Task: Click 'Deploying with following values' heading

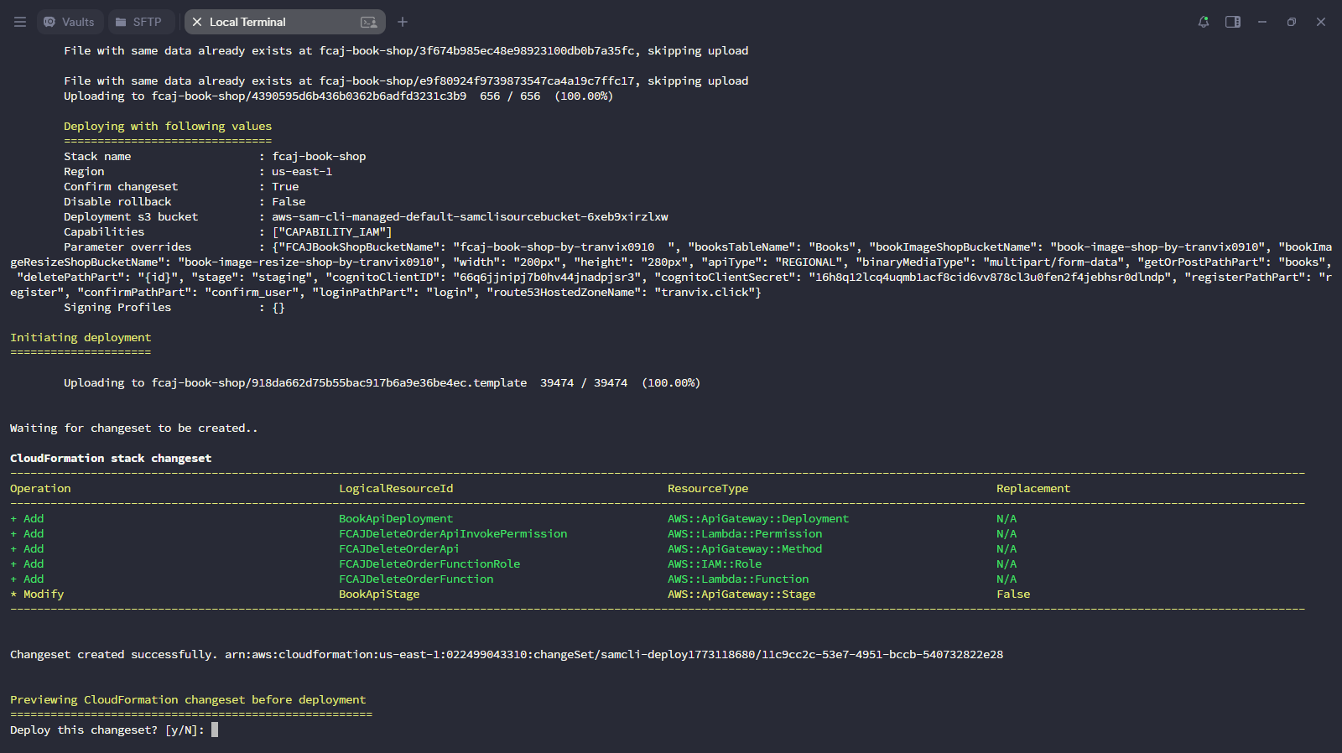Action: pyautogui.click(x=168, y=126)
